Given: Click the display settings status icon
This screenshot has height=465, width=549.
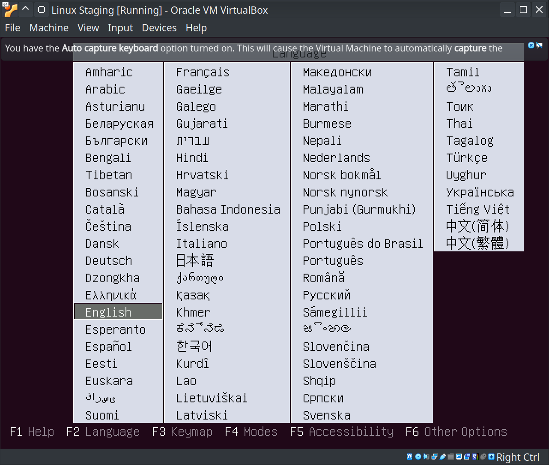Looking at the screenshot, I should 459,457.
